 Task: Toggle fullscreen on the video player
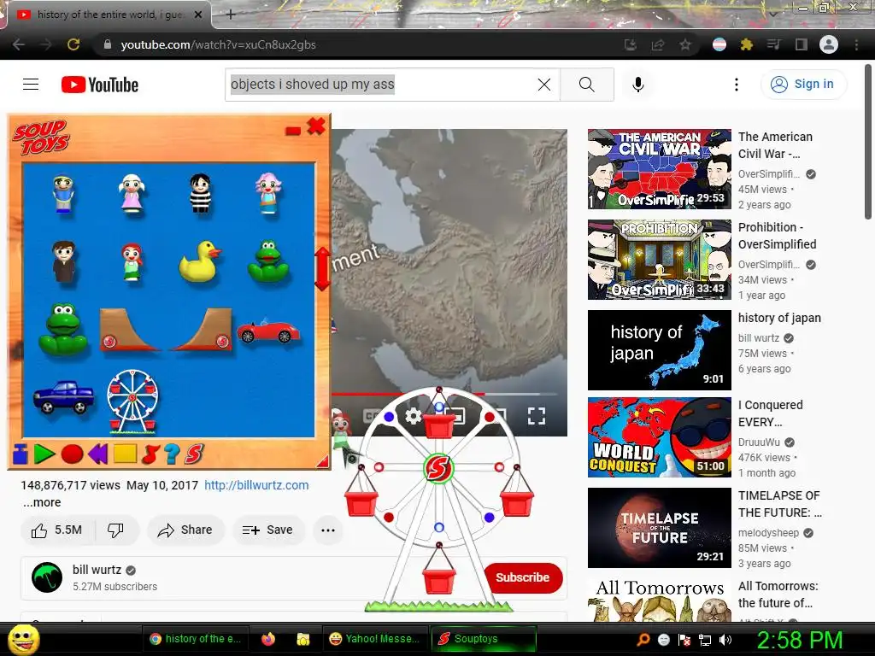pos(537,416)
